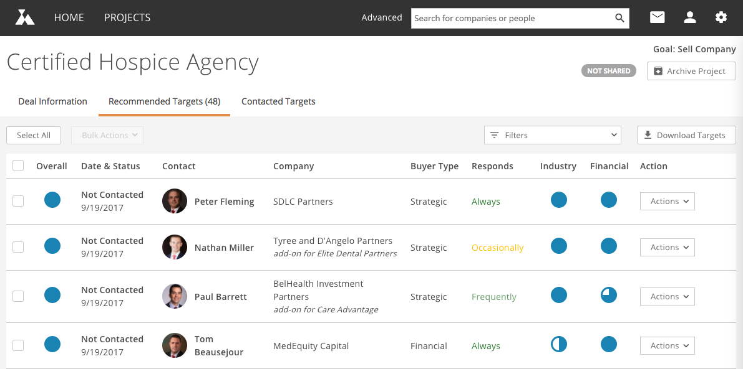Viewport: 743px width, 369px height.
Task: Click Nathan Miller's profile photo
Action: (175, 247)
